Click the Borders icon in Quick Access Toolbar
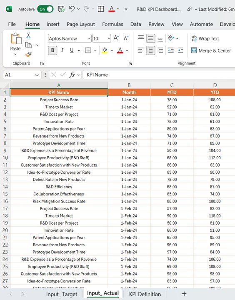This screenshot has height=300, width=235. click(x=101, y=9)
